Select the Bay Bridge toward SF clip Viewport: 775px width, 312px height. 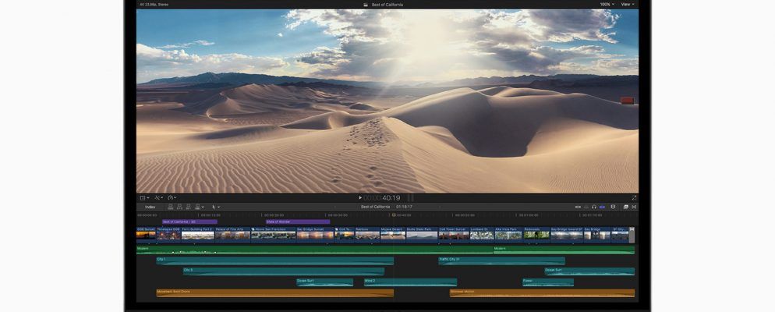point(567,235)
